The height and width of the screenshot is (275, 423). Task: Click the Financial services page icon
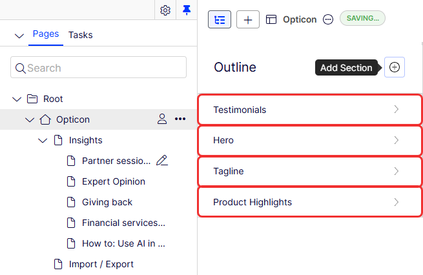71,223
